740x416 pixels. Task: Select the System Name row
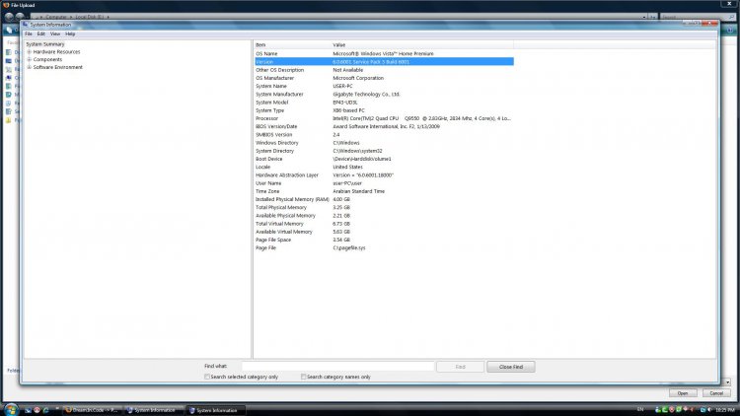[384, 86]
